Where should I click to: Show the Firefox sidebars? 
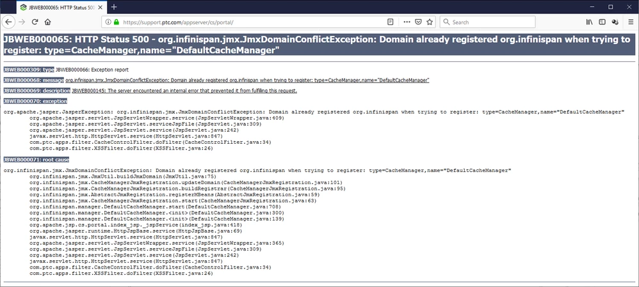pos(602,22)
